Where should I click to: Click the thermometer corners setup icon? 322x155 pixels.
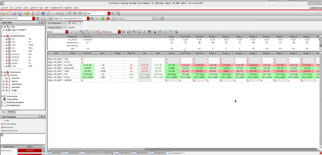click(32, 13)
